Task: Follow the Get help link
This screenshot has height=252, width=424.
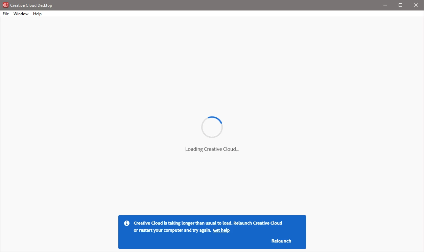Action: click(221, 230)
